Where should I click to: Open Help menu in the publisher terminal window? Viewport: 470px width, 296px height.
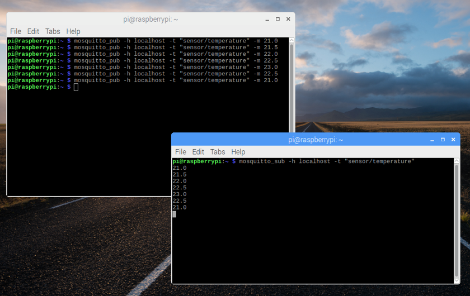(x=73, y=31)
